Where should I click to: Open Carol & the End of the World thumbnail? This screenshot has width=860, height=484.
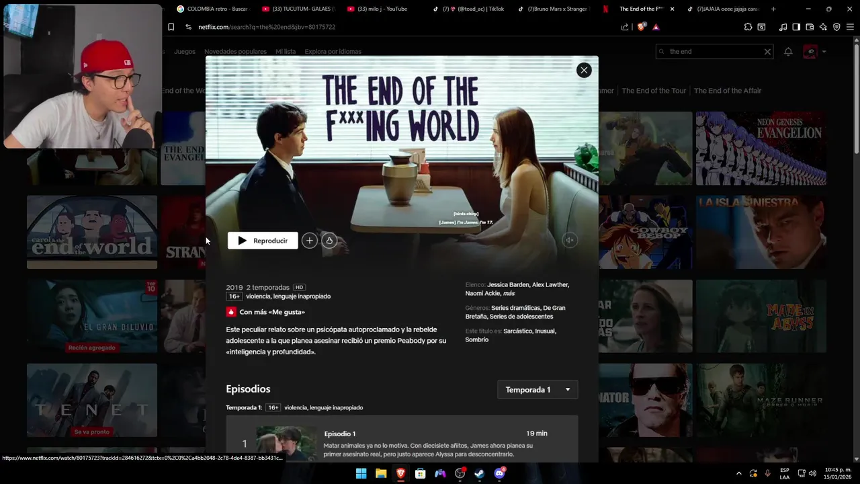[92, 233]
